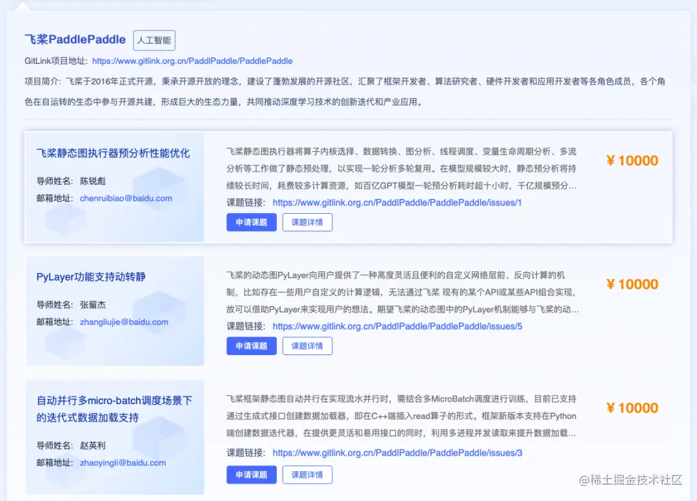Open the PyLayer功能支持动转静 topic title
The height and width of the screenshot is (501, 697).
tap(91, 277)
